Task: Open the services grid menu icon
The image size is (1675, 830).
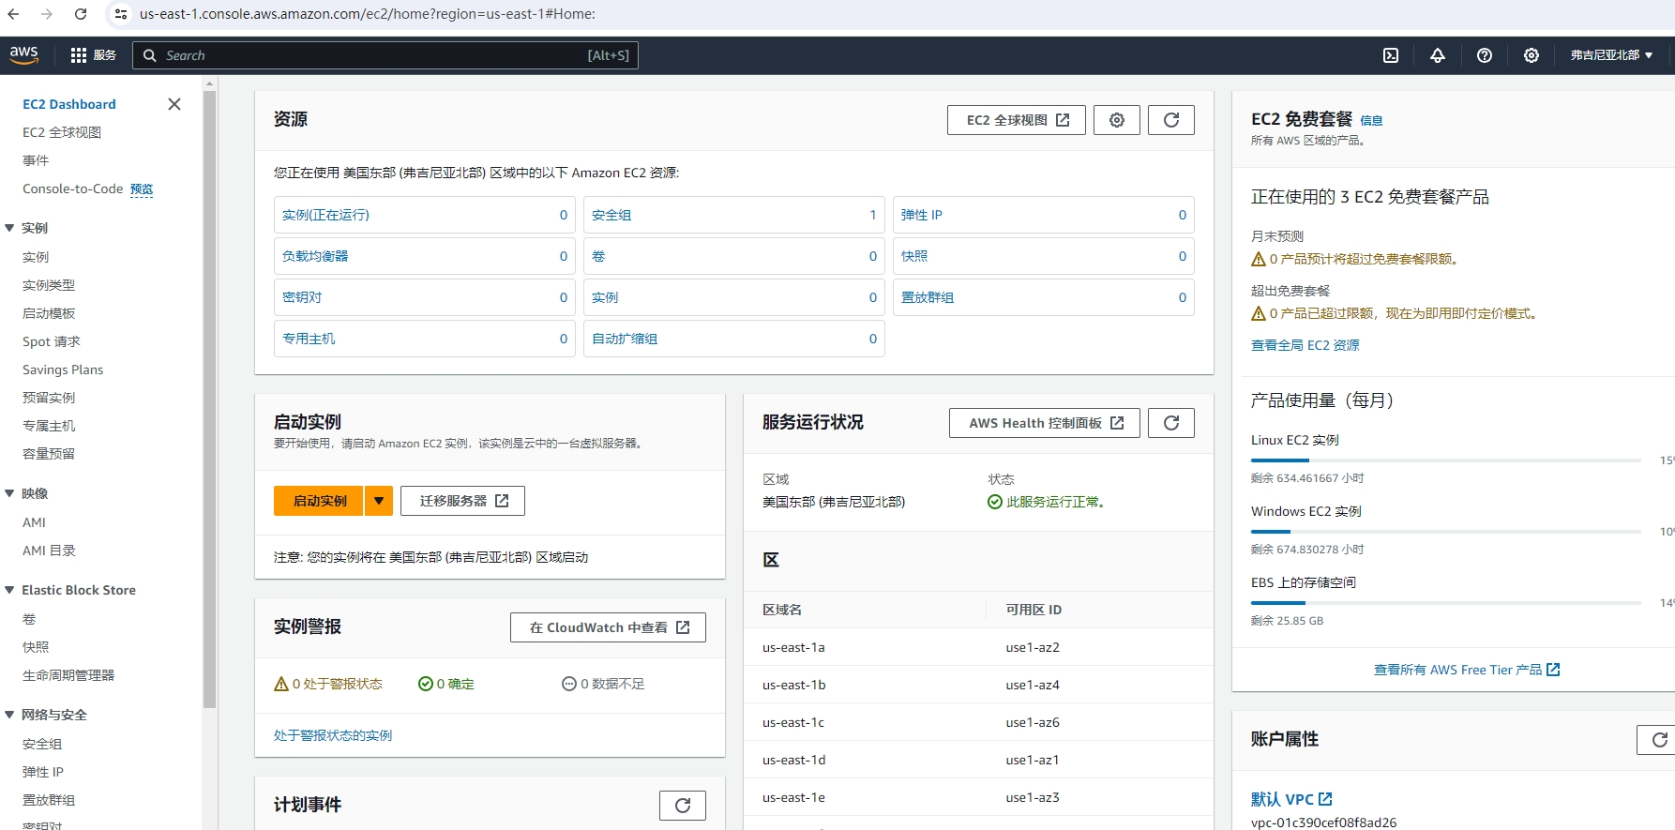Action: [79, 55]
